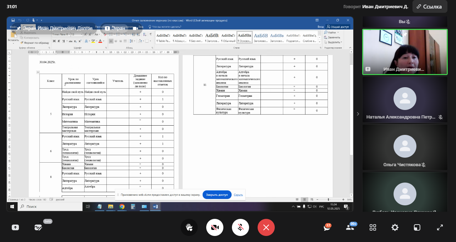Unmute the microphone
Screen dimensions: 456x242
240,227
